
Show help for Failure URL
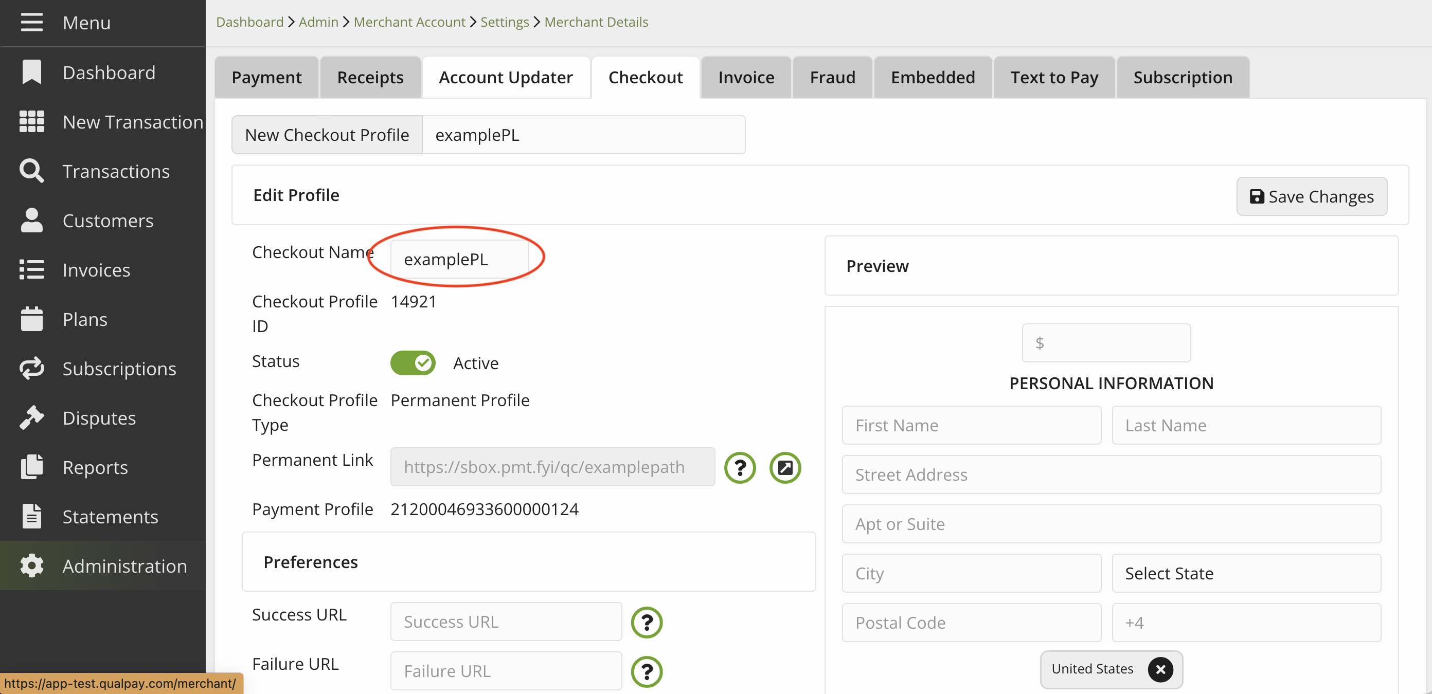click(647, 671)
